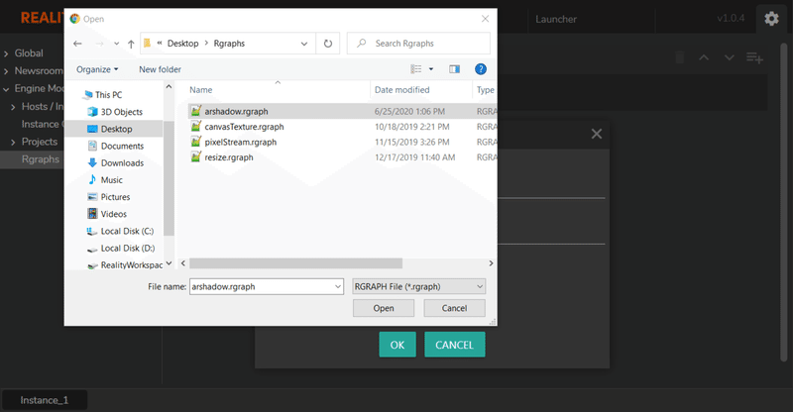
Task: Click the File name input field
Action: coord(262,286)
